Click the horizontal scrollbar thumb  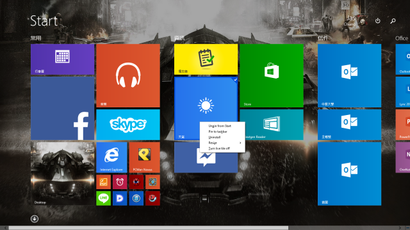click(x=149, y=228)
